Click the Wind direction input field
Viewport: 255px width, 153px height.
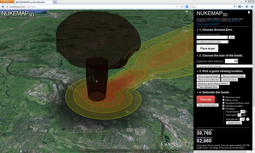[242, 119]
